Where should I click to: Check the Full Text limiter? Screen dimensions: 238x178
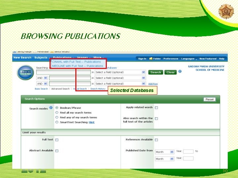(x=57, y=140)
